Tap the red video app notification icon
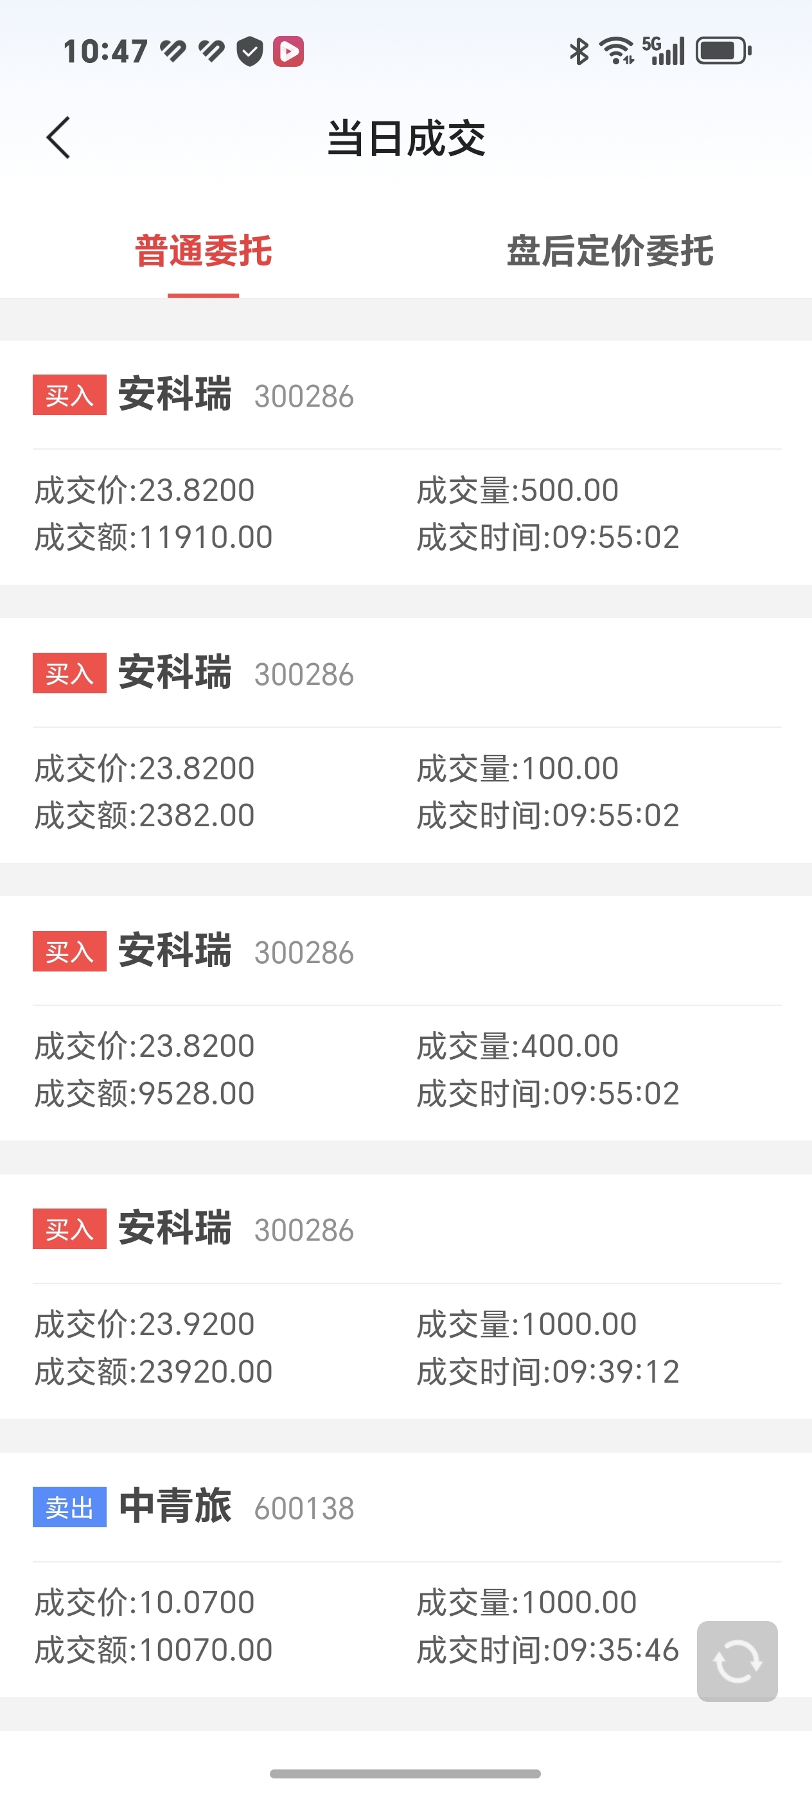 click(288, 51)
